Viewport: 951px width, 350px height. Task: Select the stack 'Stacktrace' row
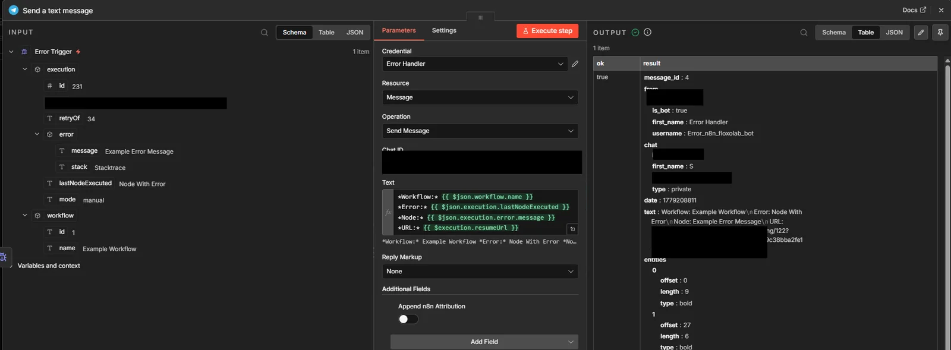[x=92, y=168]
